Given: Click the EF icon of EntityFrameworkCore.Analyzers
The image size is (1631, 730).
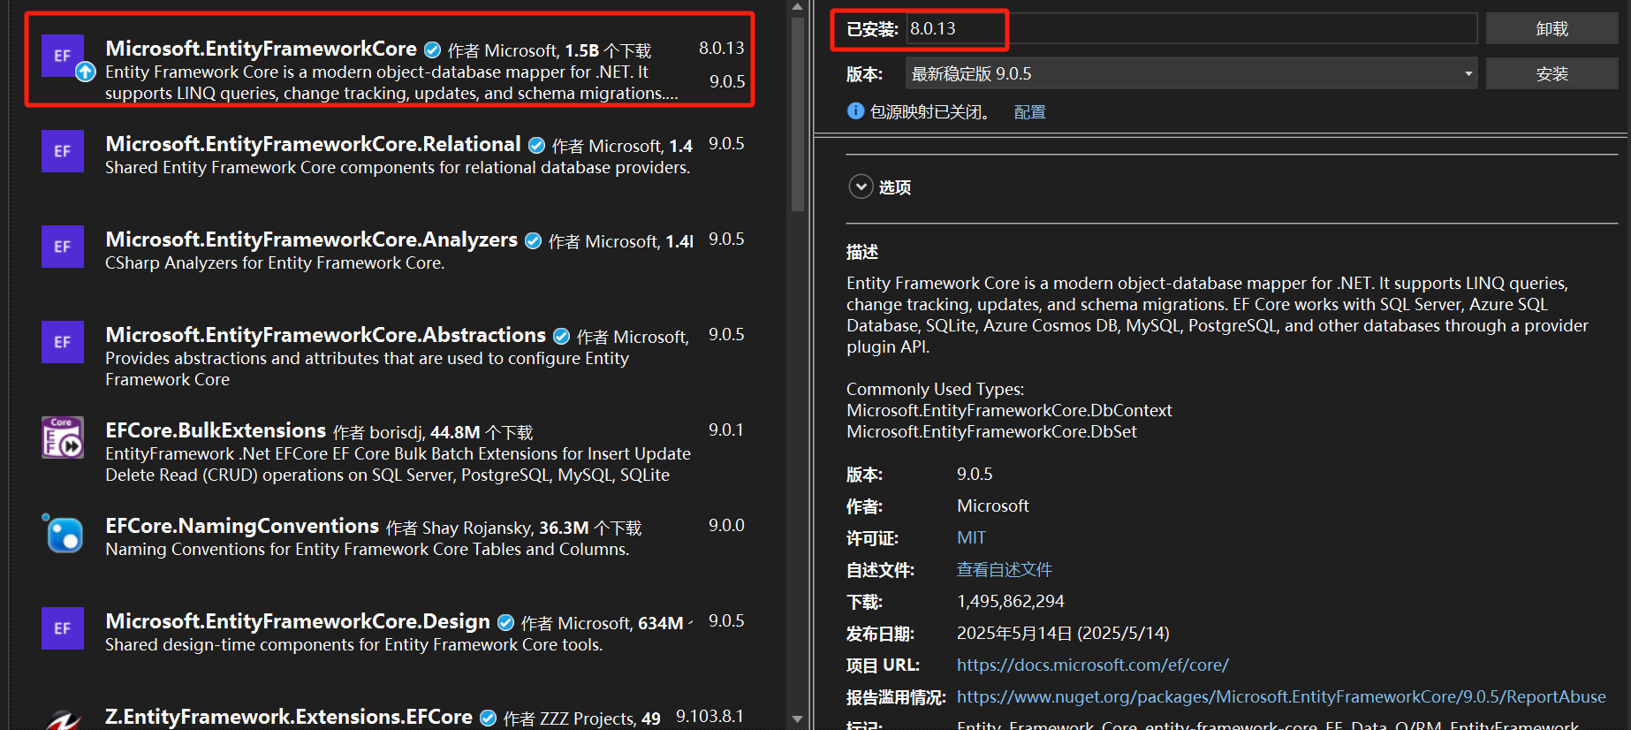Looking at the screenshot, I should (x=63, y=247).
